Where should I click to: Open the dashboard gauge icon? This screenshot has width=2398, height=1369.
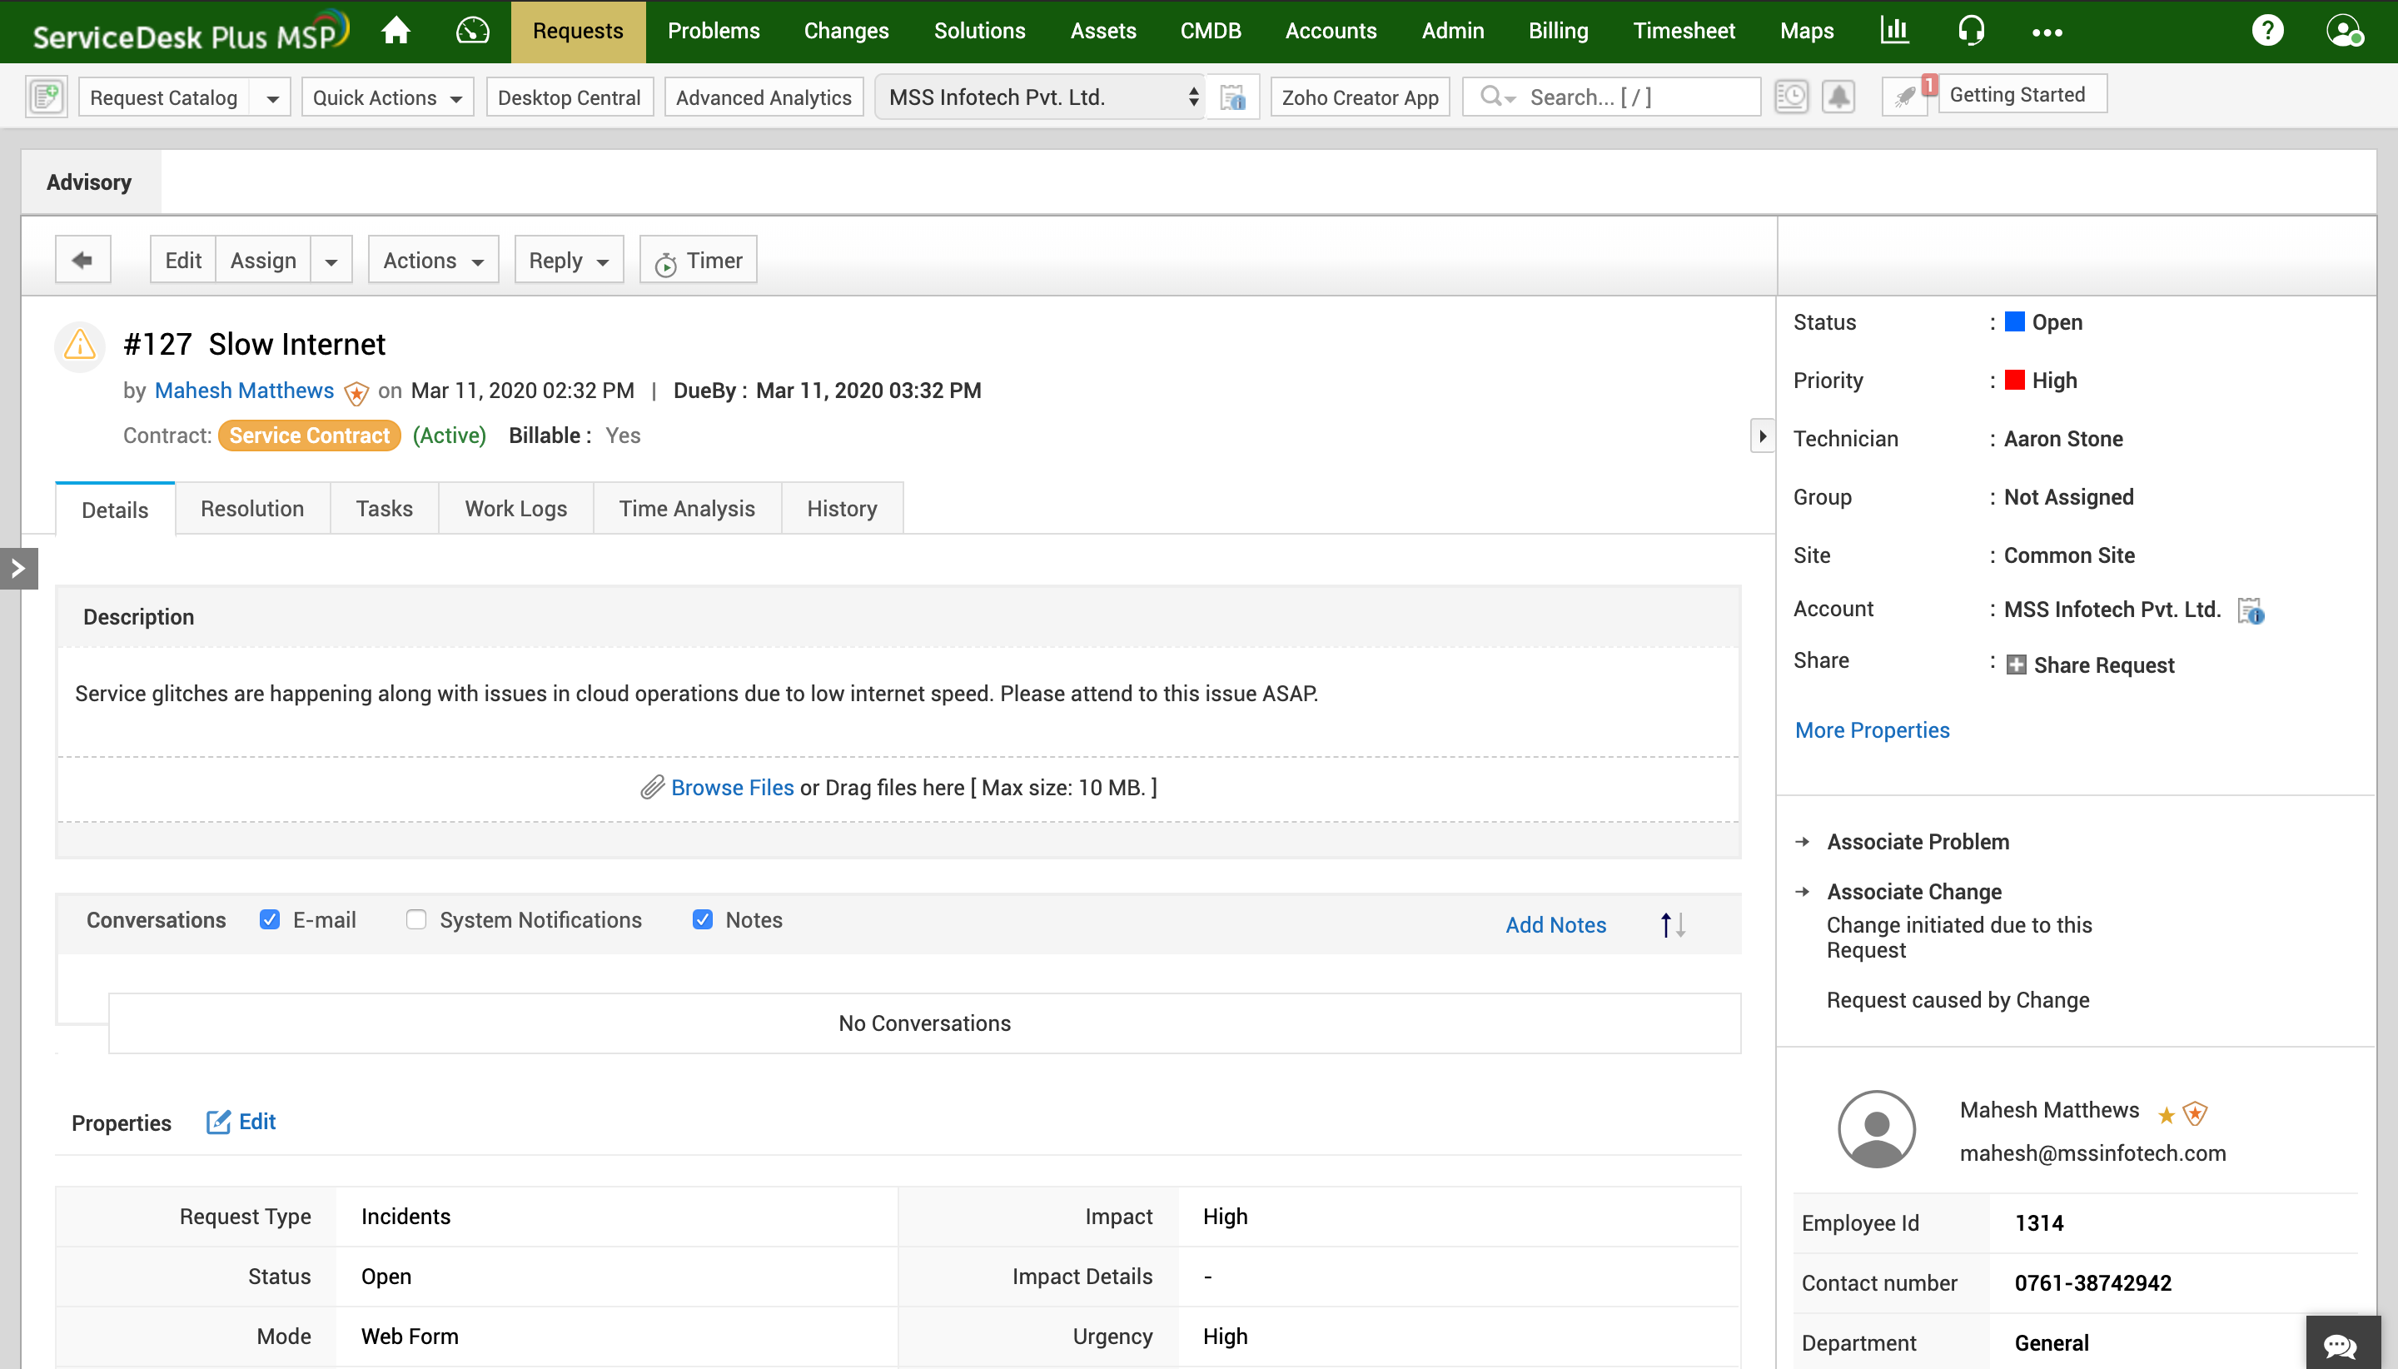pos(472,31)
